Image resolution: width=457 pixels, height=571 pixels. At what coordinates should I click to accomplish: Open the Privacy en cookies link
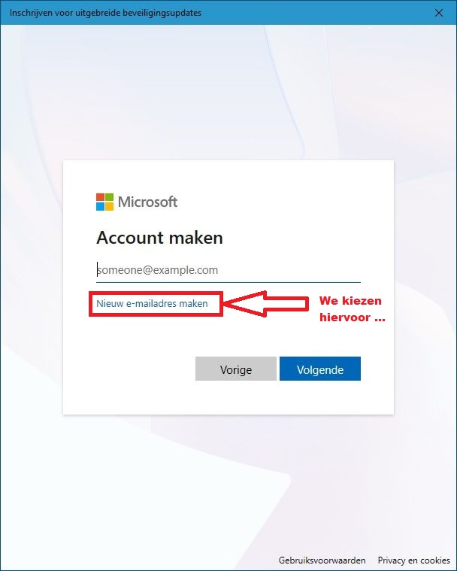point(413,560)
